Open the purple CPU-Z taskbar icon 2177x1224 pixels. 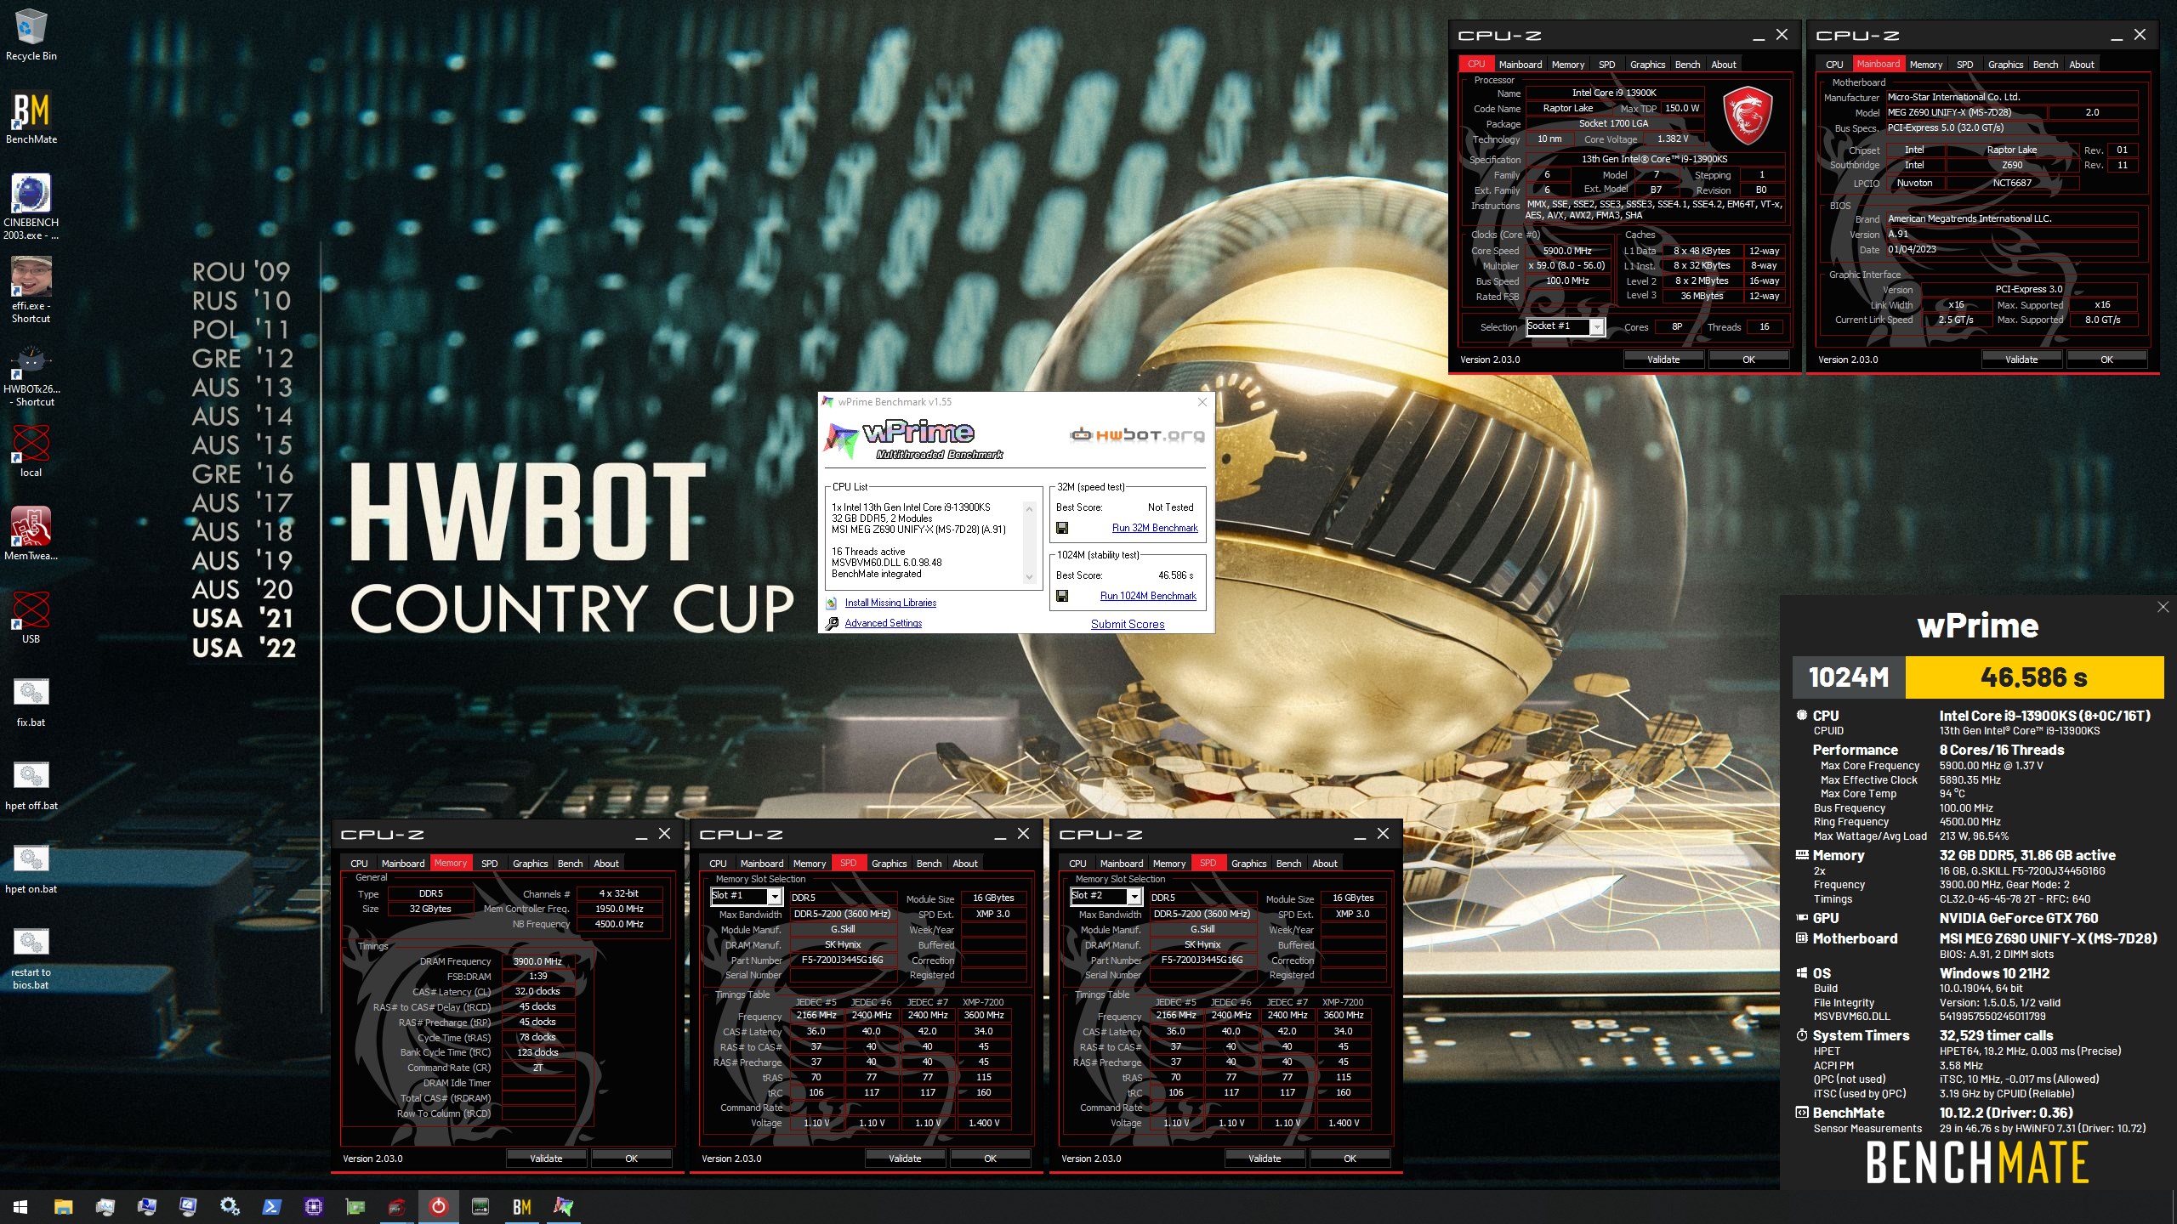313,1207
